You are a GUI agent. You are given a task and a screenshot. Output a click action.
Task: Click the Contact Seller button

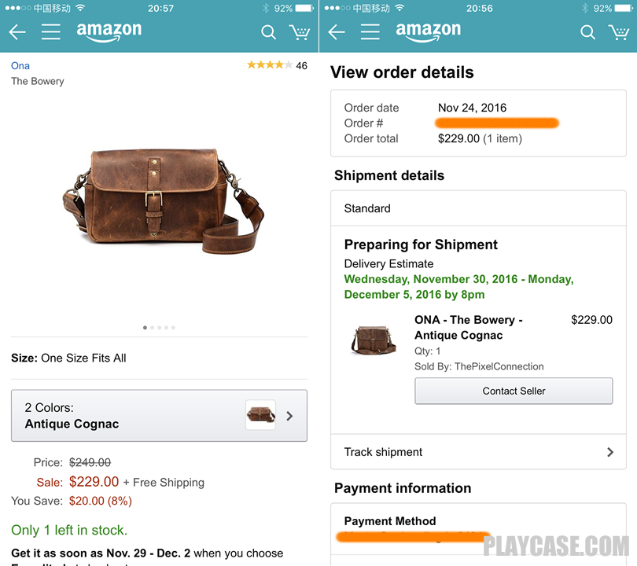tap(514, 391)
